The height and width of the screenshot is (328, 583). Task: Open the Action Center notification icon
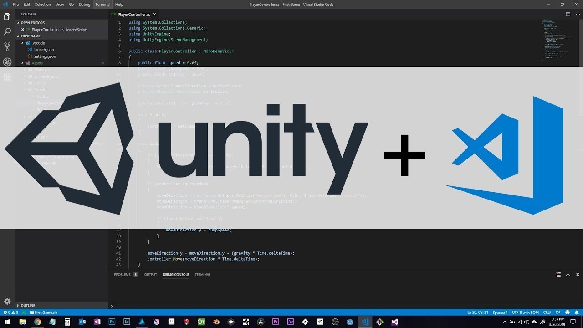(x=573, y=322)
